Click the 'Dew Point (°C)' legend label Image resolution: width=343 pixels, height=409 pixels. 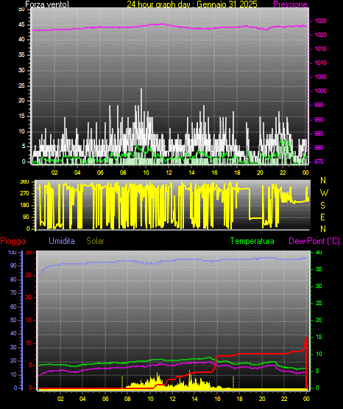314,241
